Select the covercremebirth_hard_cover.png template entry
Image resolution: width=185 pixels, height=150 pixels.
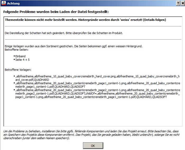pos(98,78)
